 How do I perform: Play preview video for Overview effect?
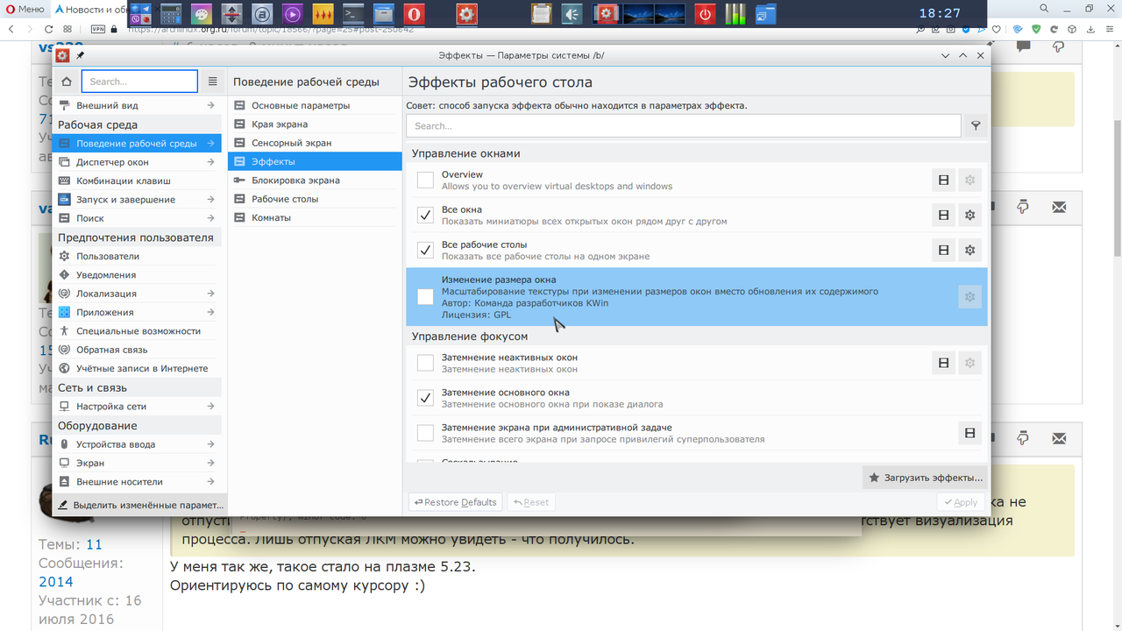943,181
